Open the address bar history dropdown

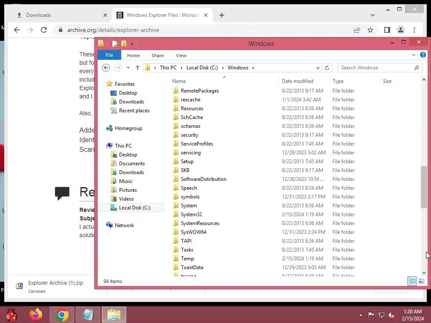(318, 68)
